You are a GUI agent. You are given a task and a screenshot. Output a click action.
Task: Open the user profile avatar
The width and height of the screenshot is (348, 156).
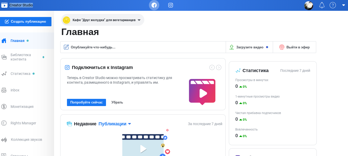click(x=309, y=5)
